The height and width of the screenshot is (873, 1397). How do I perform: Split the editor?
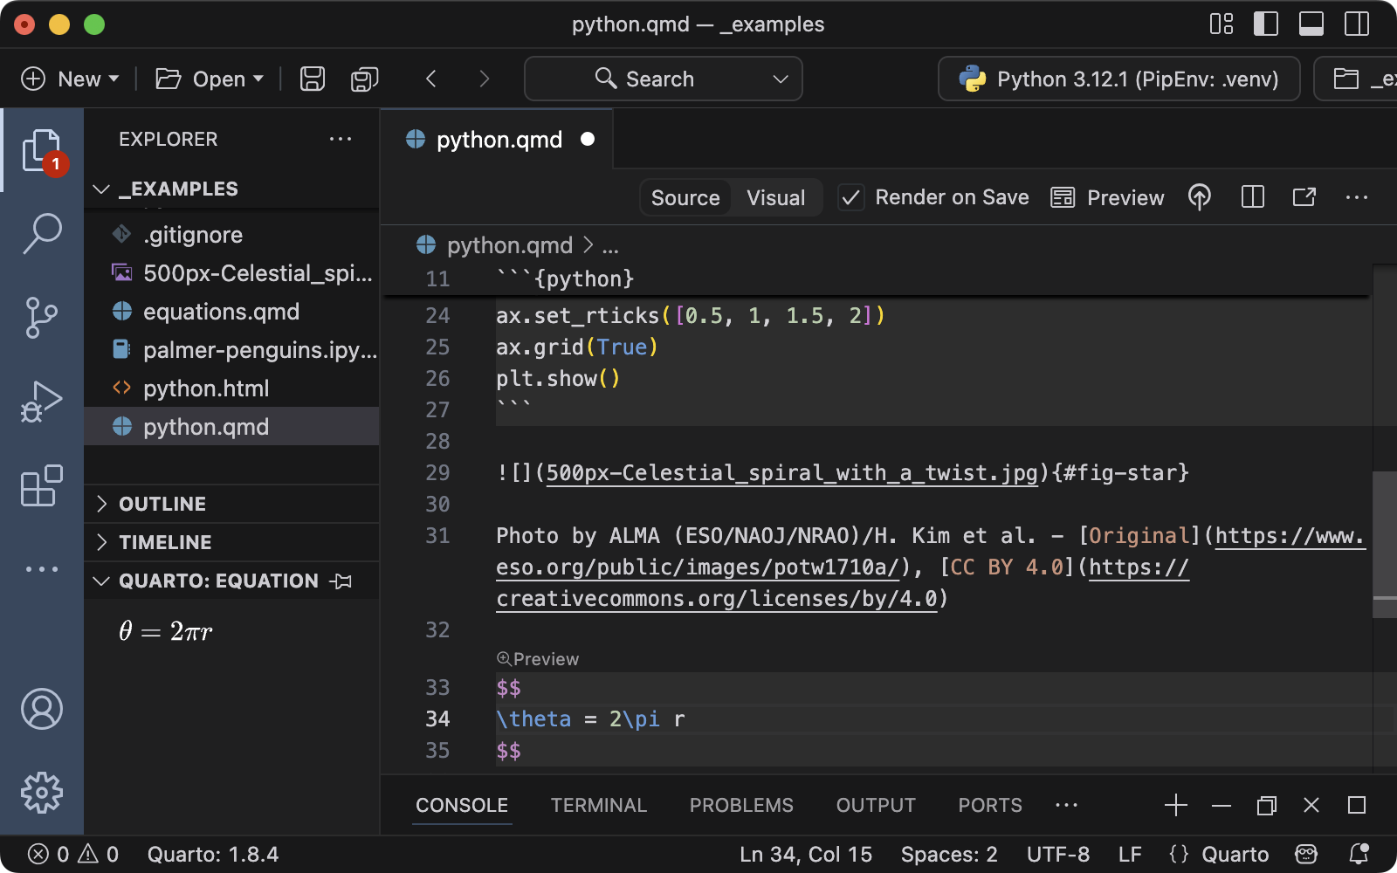pos(1253,197)
